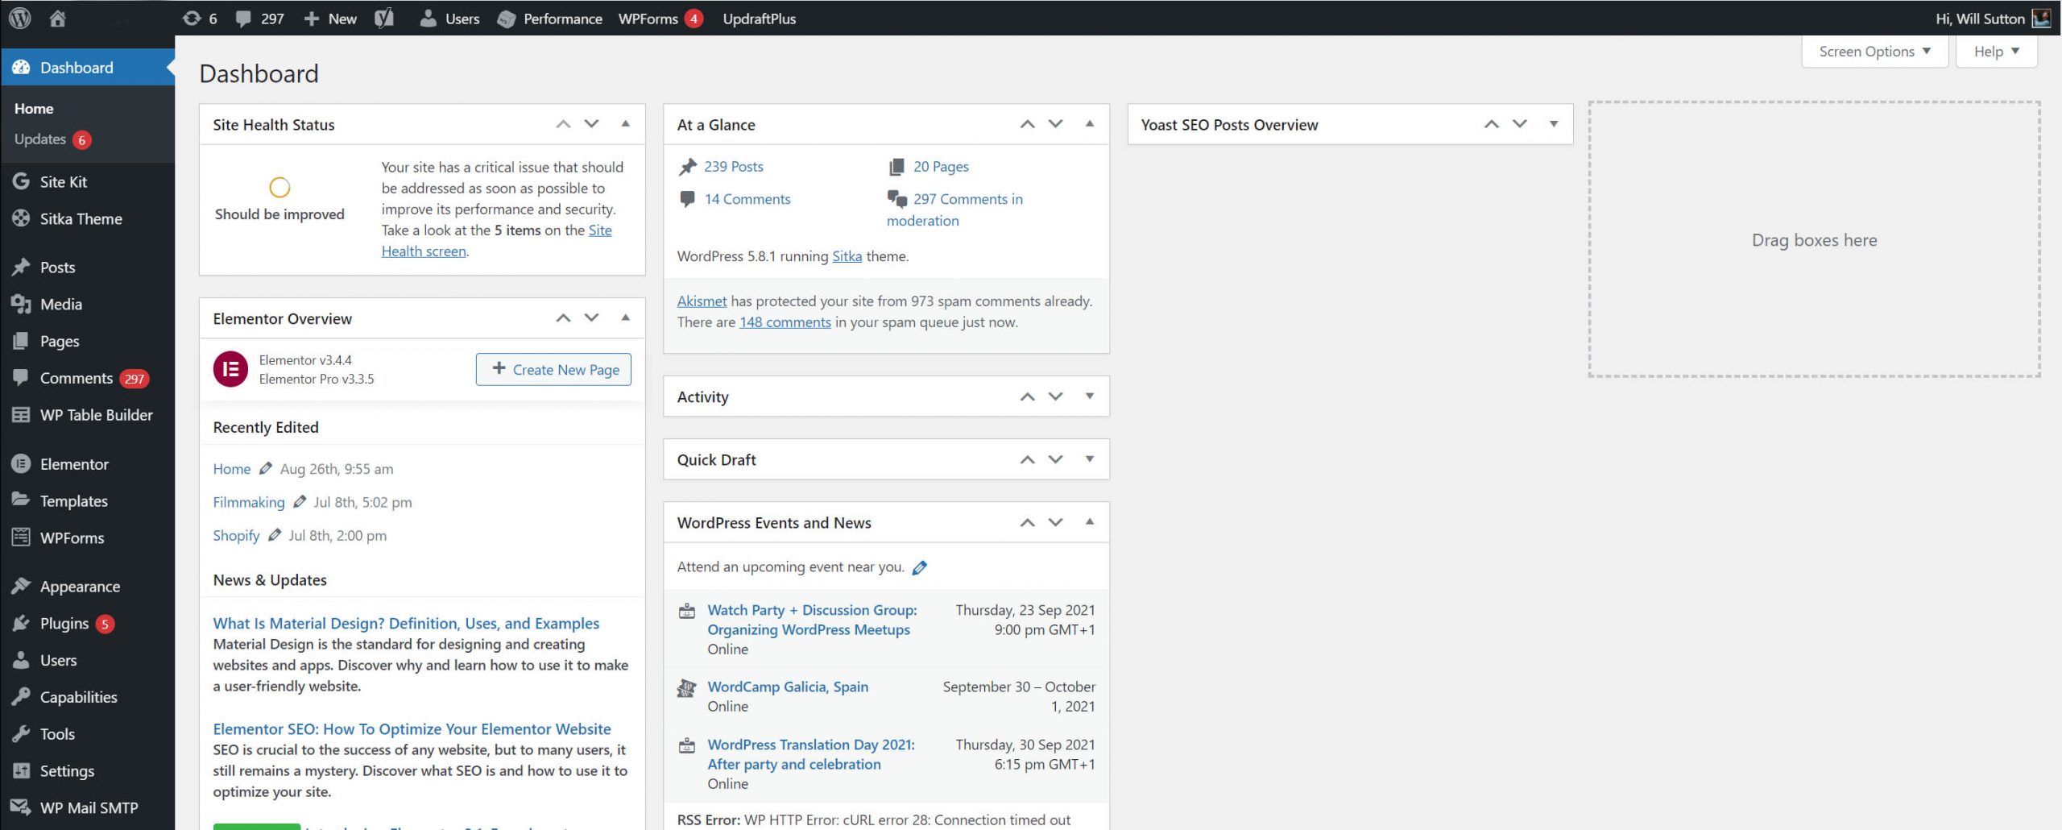The width and height of the screenshot is (2062, 830).
Task: Click the Elementor sidebar icon
Action: pos(21,463)
